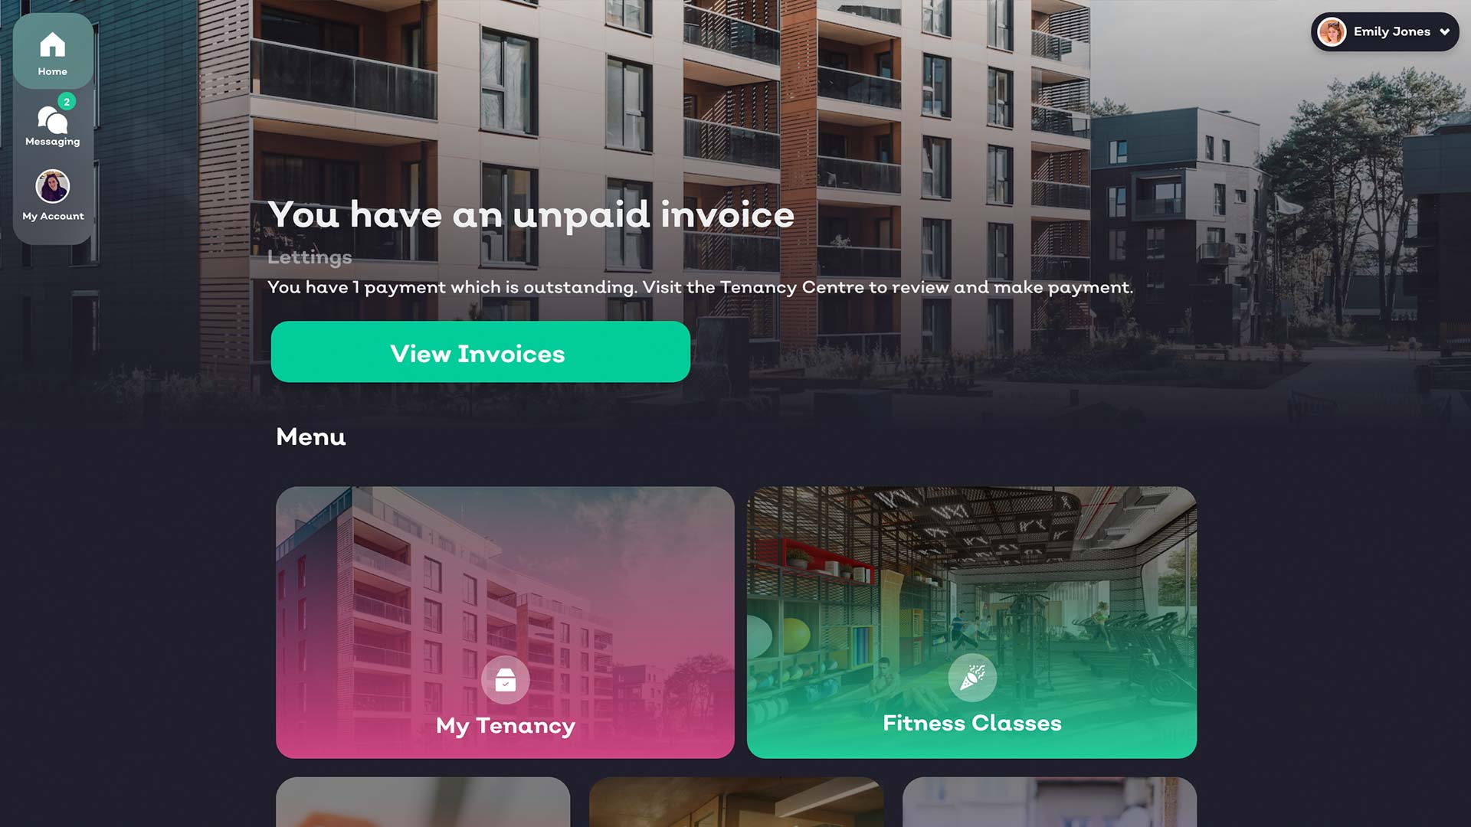
Task: Select the Messaging label in sidebar
Action: [x=53, y=142]
